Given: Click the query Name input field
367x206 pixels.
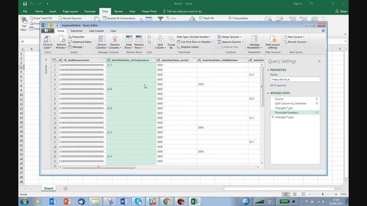Looking at the screenshot, I should 295,80.
